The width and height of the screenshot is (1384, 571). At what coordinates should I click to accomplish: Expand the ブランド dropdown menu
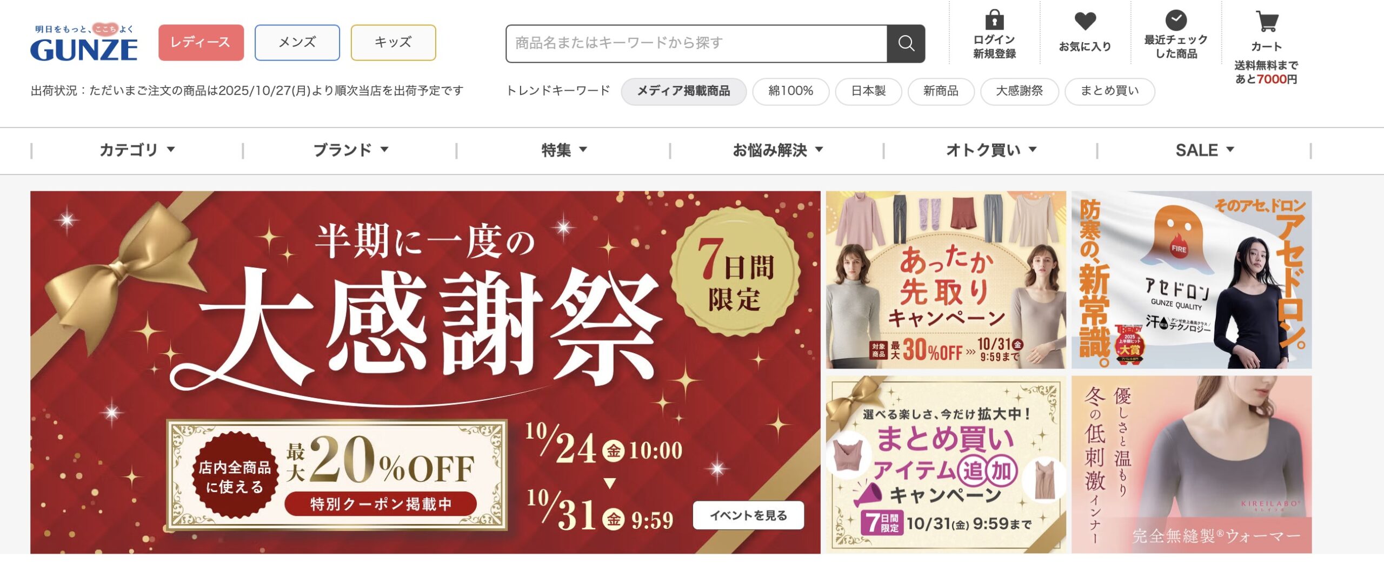[x=350, y=150]
